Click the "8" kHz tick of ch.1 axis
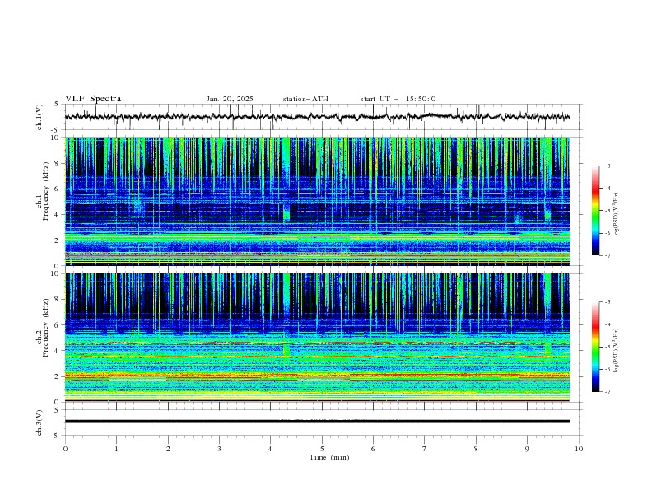The image size is (652, 504). (x=58, y=163)
